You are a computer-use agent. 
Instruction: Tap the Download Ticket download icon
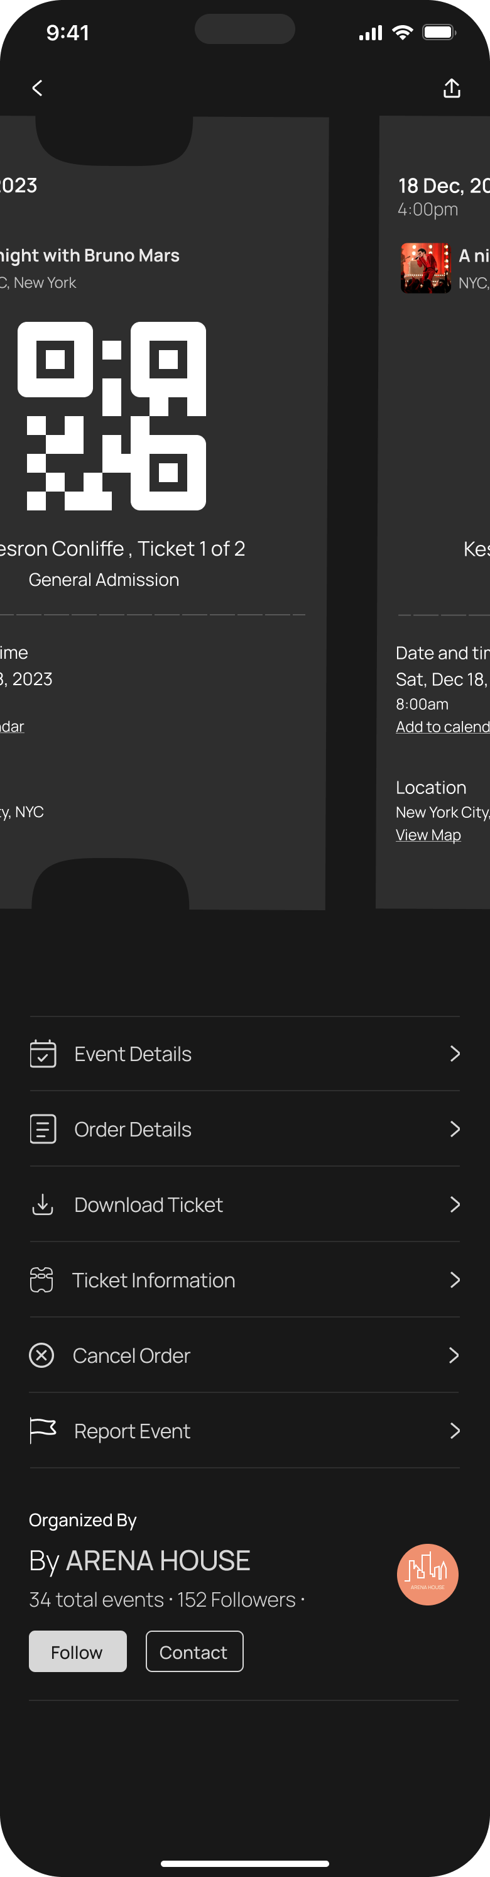click(x=43, y=1204)
